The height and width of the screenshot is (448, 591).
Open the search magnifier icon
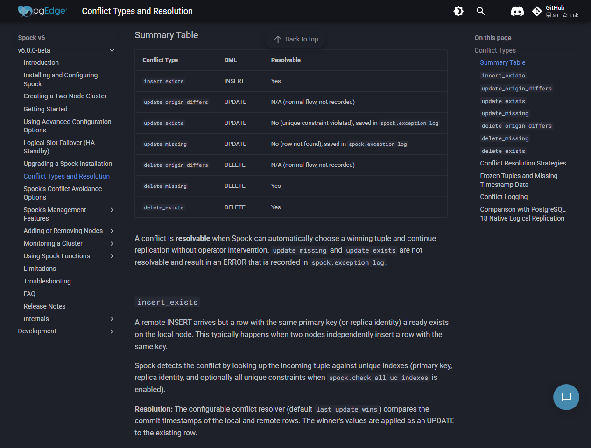pyautogui.click(x=481, y=11)
